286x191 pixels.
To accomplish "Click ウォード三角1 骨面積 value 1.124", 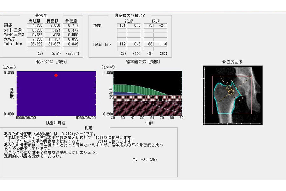I will coord(53,30).
